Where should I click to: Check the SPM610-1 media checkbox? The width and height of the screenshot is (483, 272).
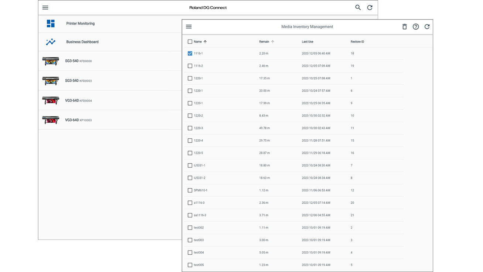click(x=190, y=190)
